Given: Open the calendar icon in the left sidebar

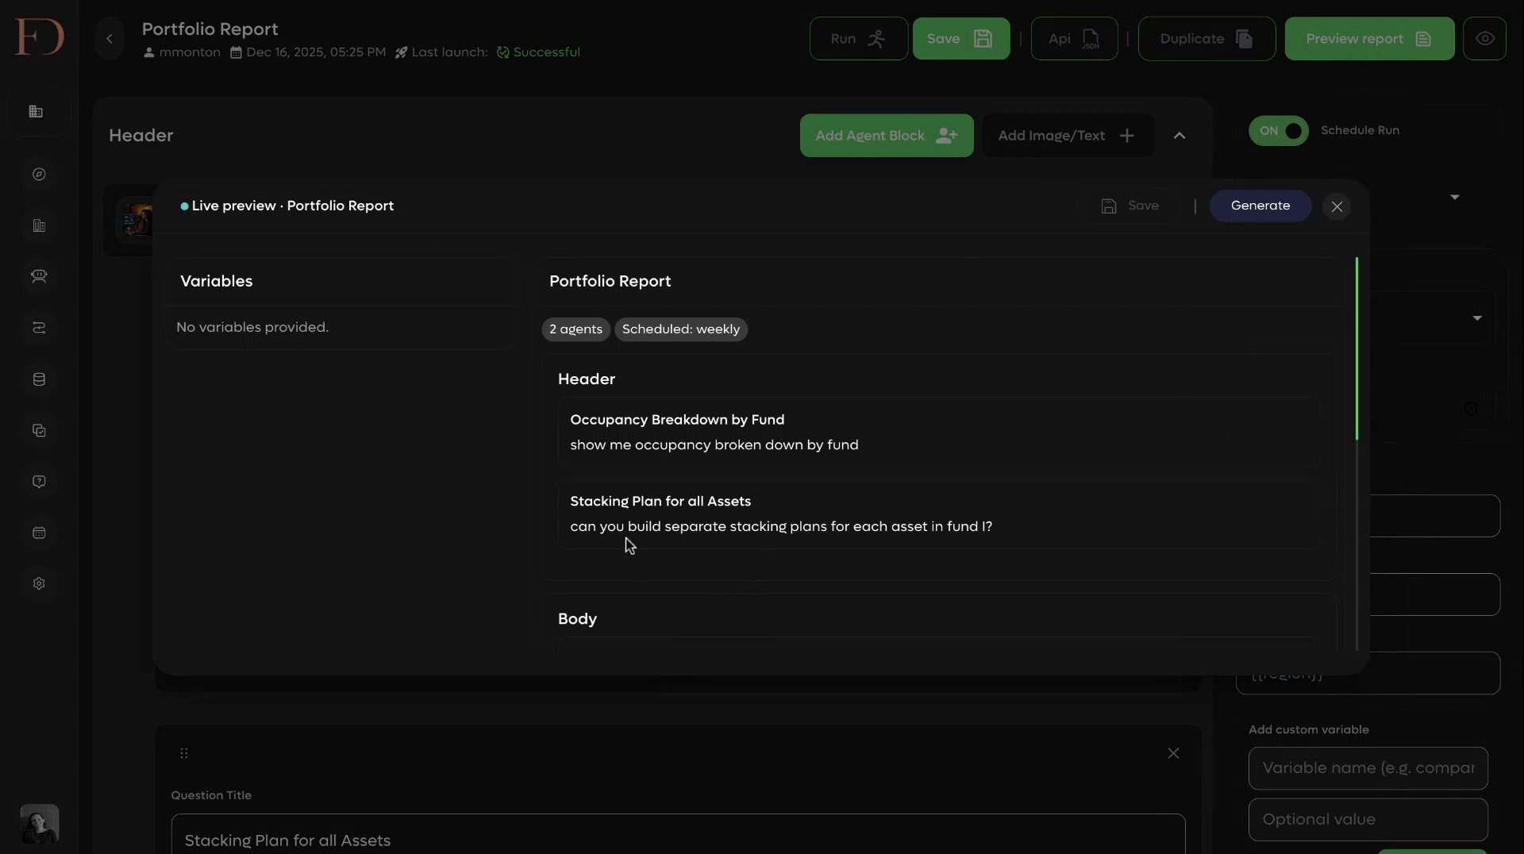Looking at the screenshot, I should click(x=39, y=533).
